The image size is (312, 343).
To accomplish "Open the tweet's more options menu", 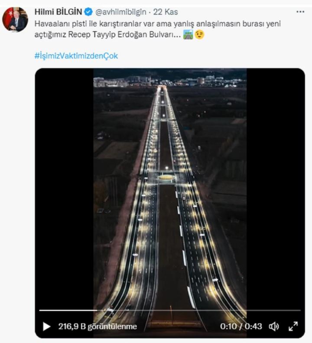I will (300, 12).
